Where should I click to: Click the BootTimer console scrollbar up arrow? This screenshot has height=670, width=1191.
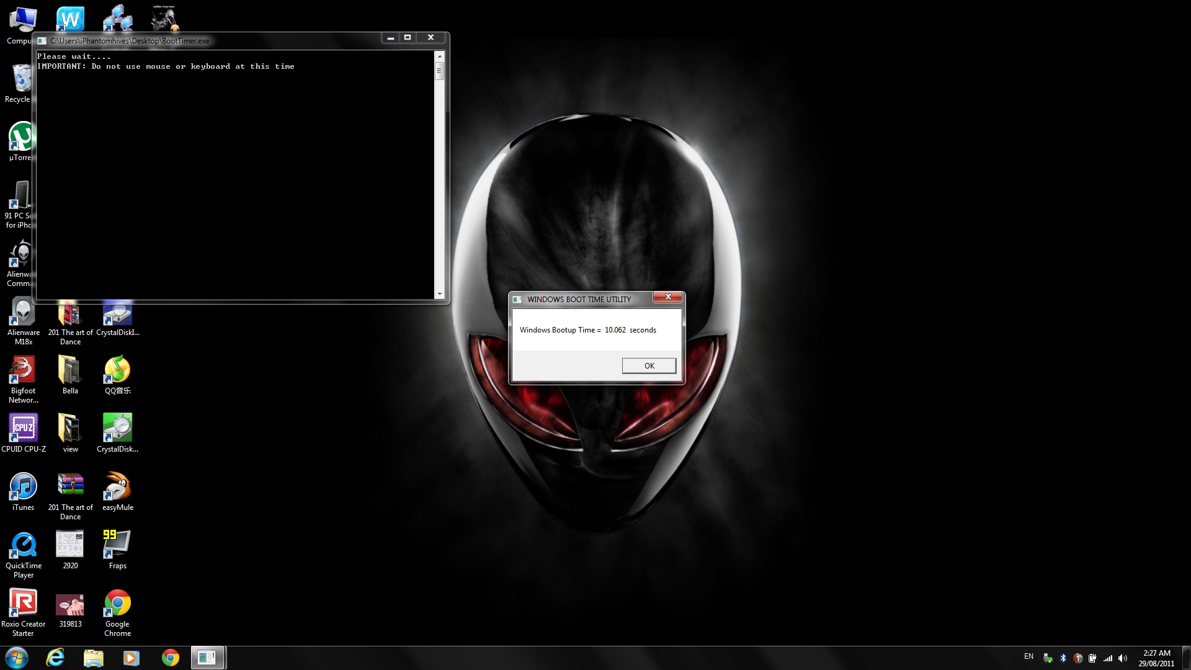(x=440, y=56)
